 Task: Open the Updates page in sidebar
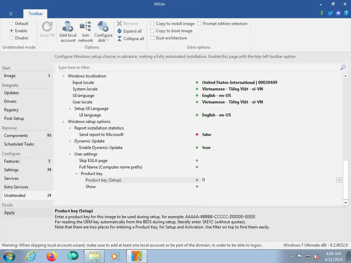coord(27,92)
